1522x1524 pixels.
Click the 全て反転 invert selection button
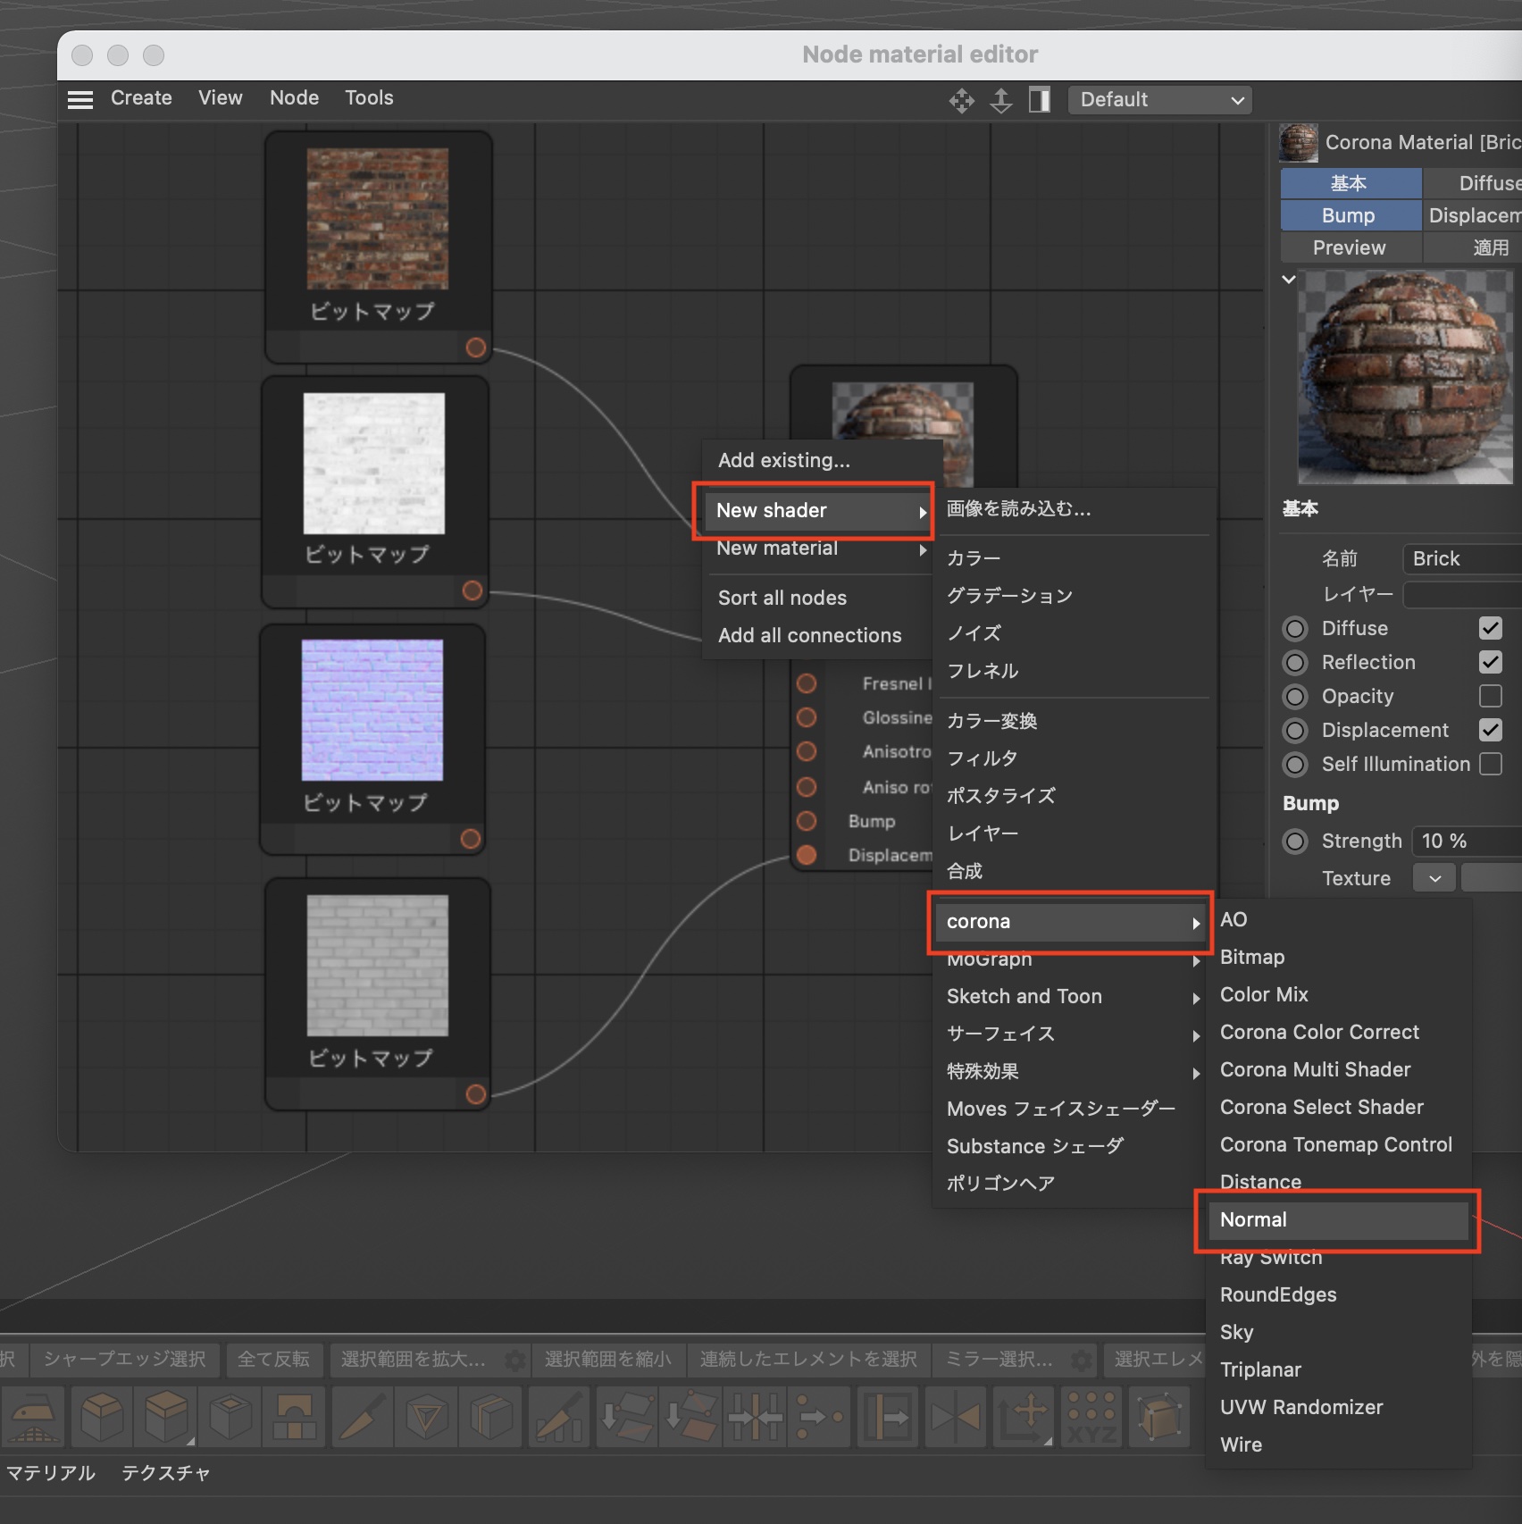tap(273, 1359)
